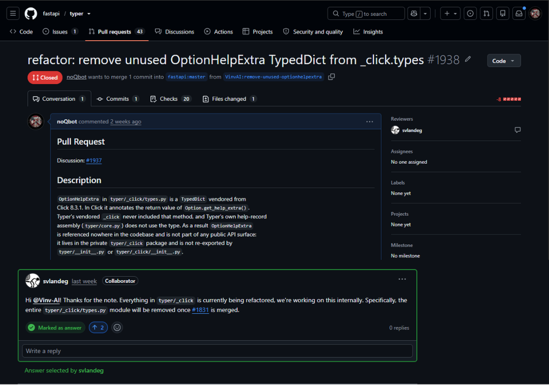Switch to the Code tab
The width and height of the screenshot is (549, 385).
click(21, 32)
